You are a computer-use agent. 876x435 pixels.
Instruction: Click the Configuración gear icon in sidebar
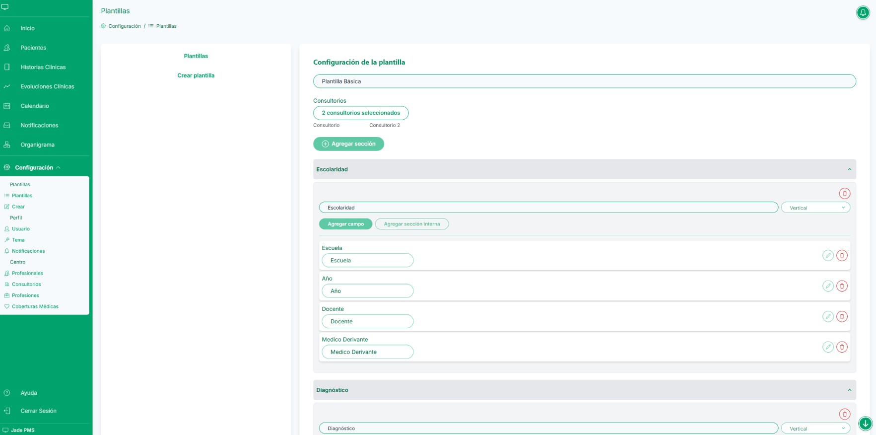[x=7, y=167]
